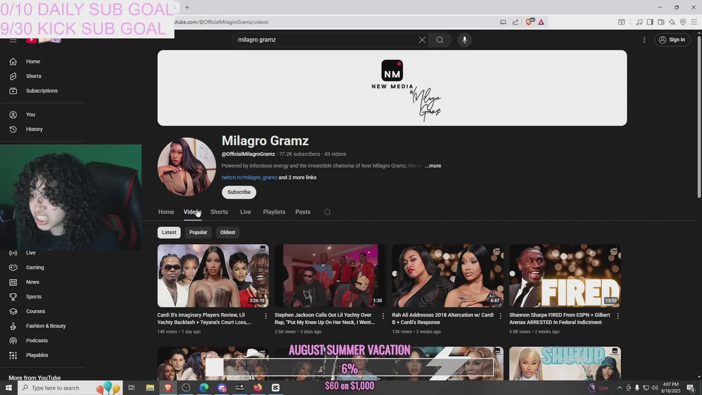Open browser hamburger main menu

(694, 22)
